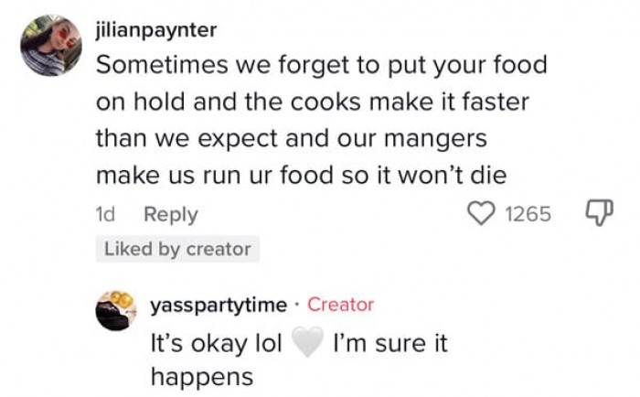Screen dimensions: 640x397
Task: Open yasspartytime's profile avatar
Action: (118, 309)
